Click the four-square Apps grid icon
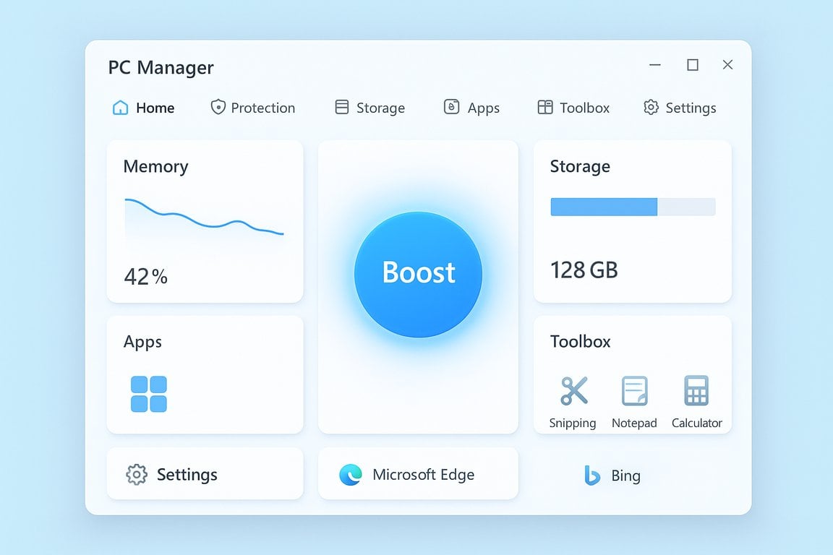833x555 pixels. [149, 394]
